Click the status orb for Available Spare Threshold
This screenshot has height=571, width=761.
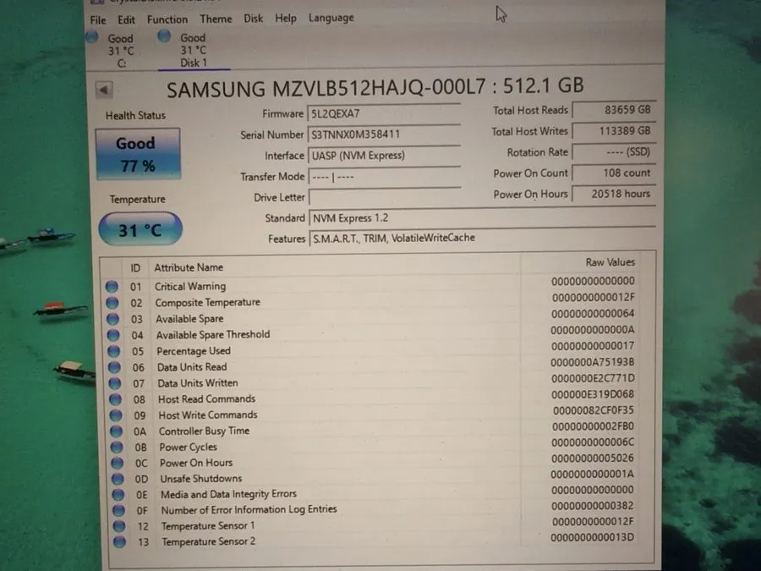(x=113, y=335)
